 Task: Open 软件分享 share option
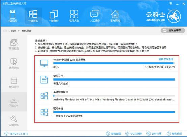[154, 134]
